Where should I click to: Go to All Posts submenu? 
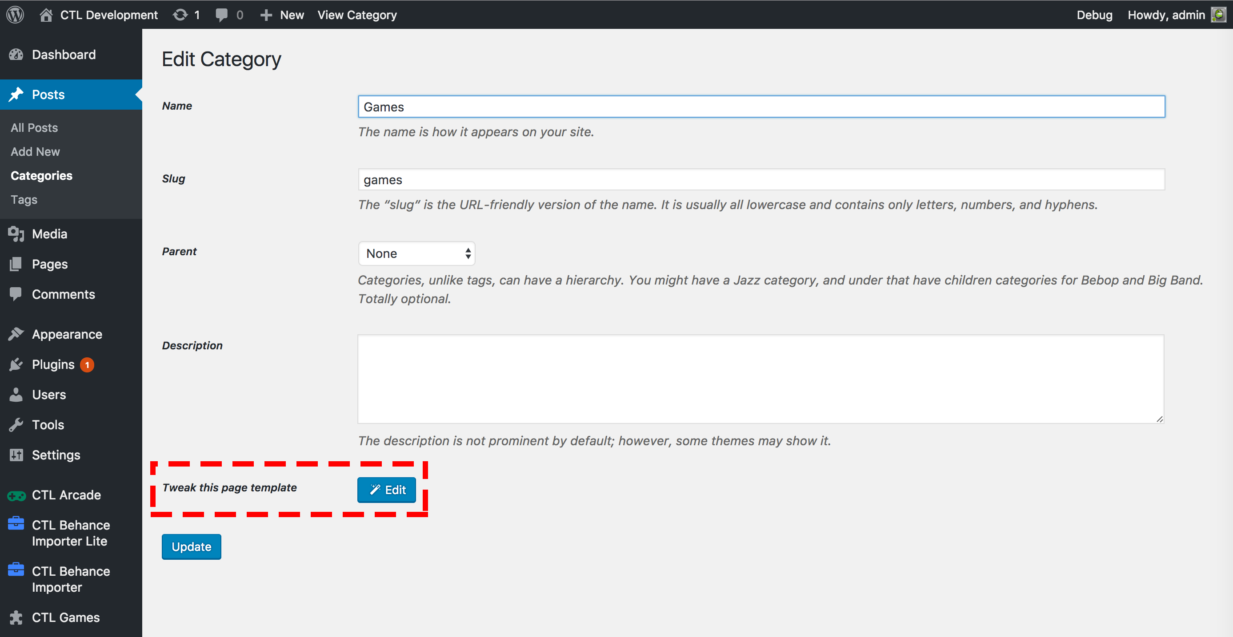point(35,127)
